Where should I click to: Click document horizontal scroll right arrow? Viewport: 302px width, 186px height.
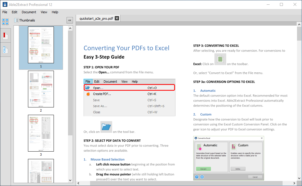coord(294,183)
